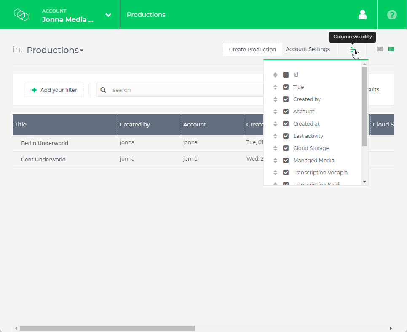Viewport: 407px width, 332px height.
Task: Open Account Settings
Action: tap(308, 49)
